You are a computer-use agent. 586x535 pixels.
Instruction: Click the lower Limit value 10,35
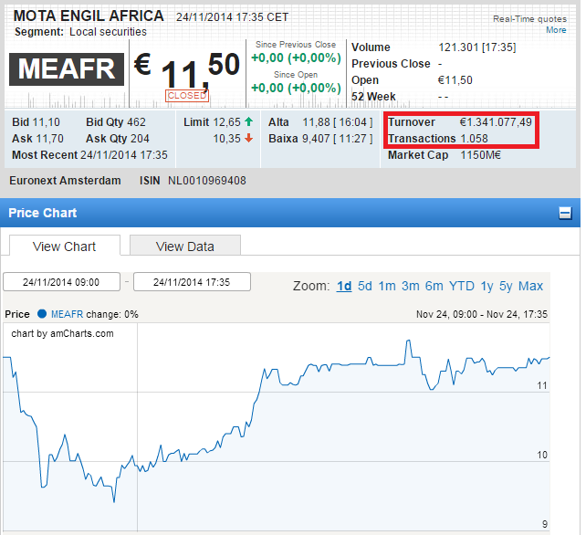pos(227,139)
